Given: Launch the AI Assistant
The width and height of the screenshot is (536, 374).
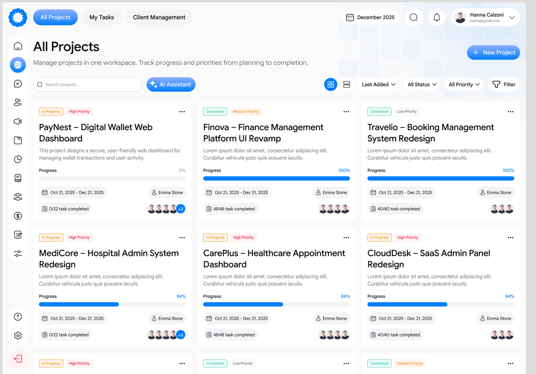Looking at the screenshot, I should click(171, 84).
